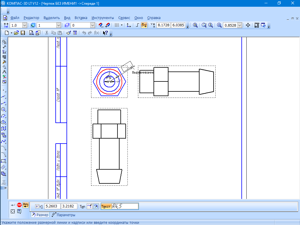Select the arc tool in sidebar
This screenshot has height=225, width=300.
(x=4, y=116)
